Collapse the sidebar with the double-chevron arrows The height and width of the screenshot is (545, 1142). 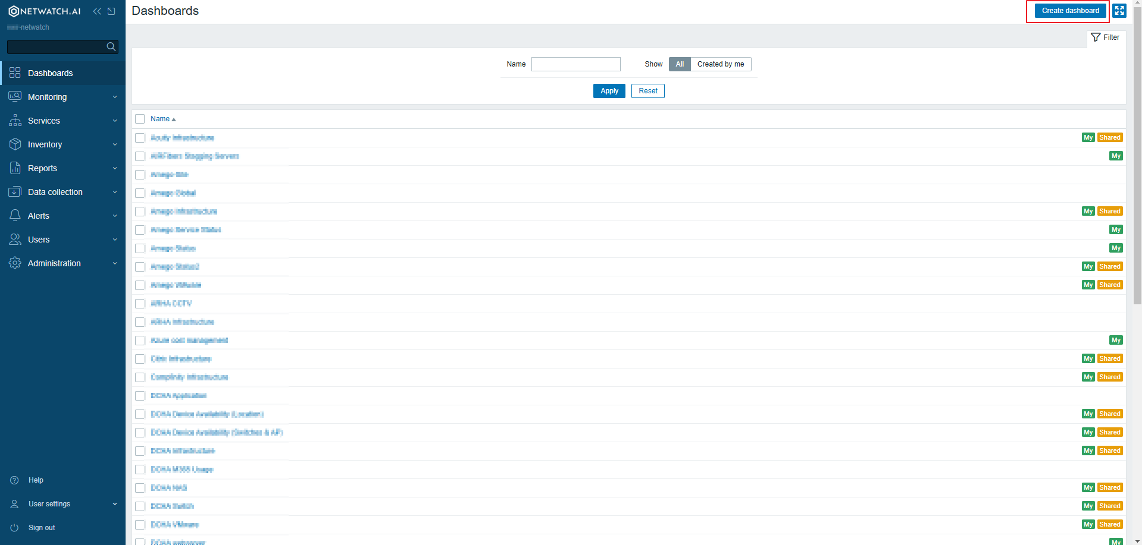click(97, 11)
